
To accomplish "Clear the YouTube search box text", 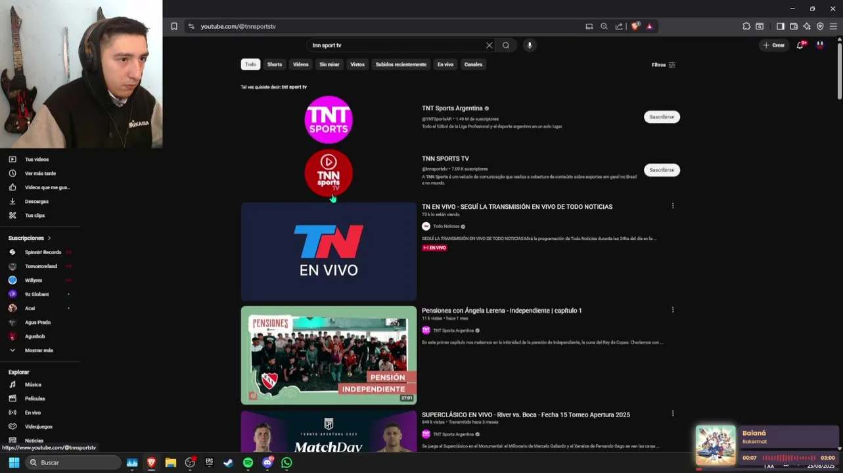I will [489, 45].
